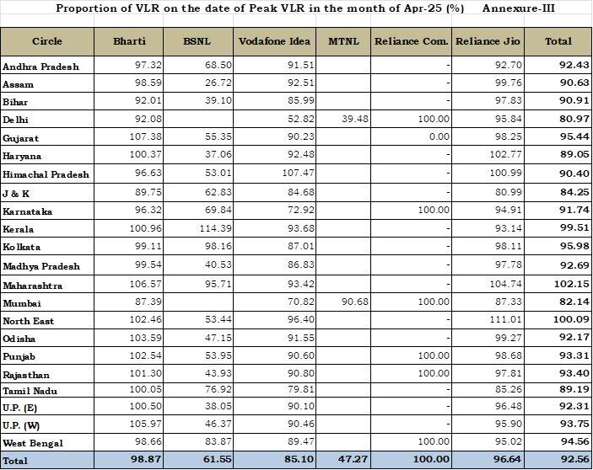Click Bharti value 87.39 for Mumbai
The width and height of the screenshot is (593, 470).
[x=148, y=302]
